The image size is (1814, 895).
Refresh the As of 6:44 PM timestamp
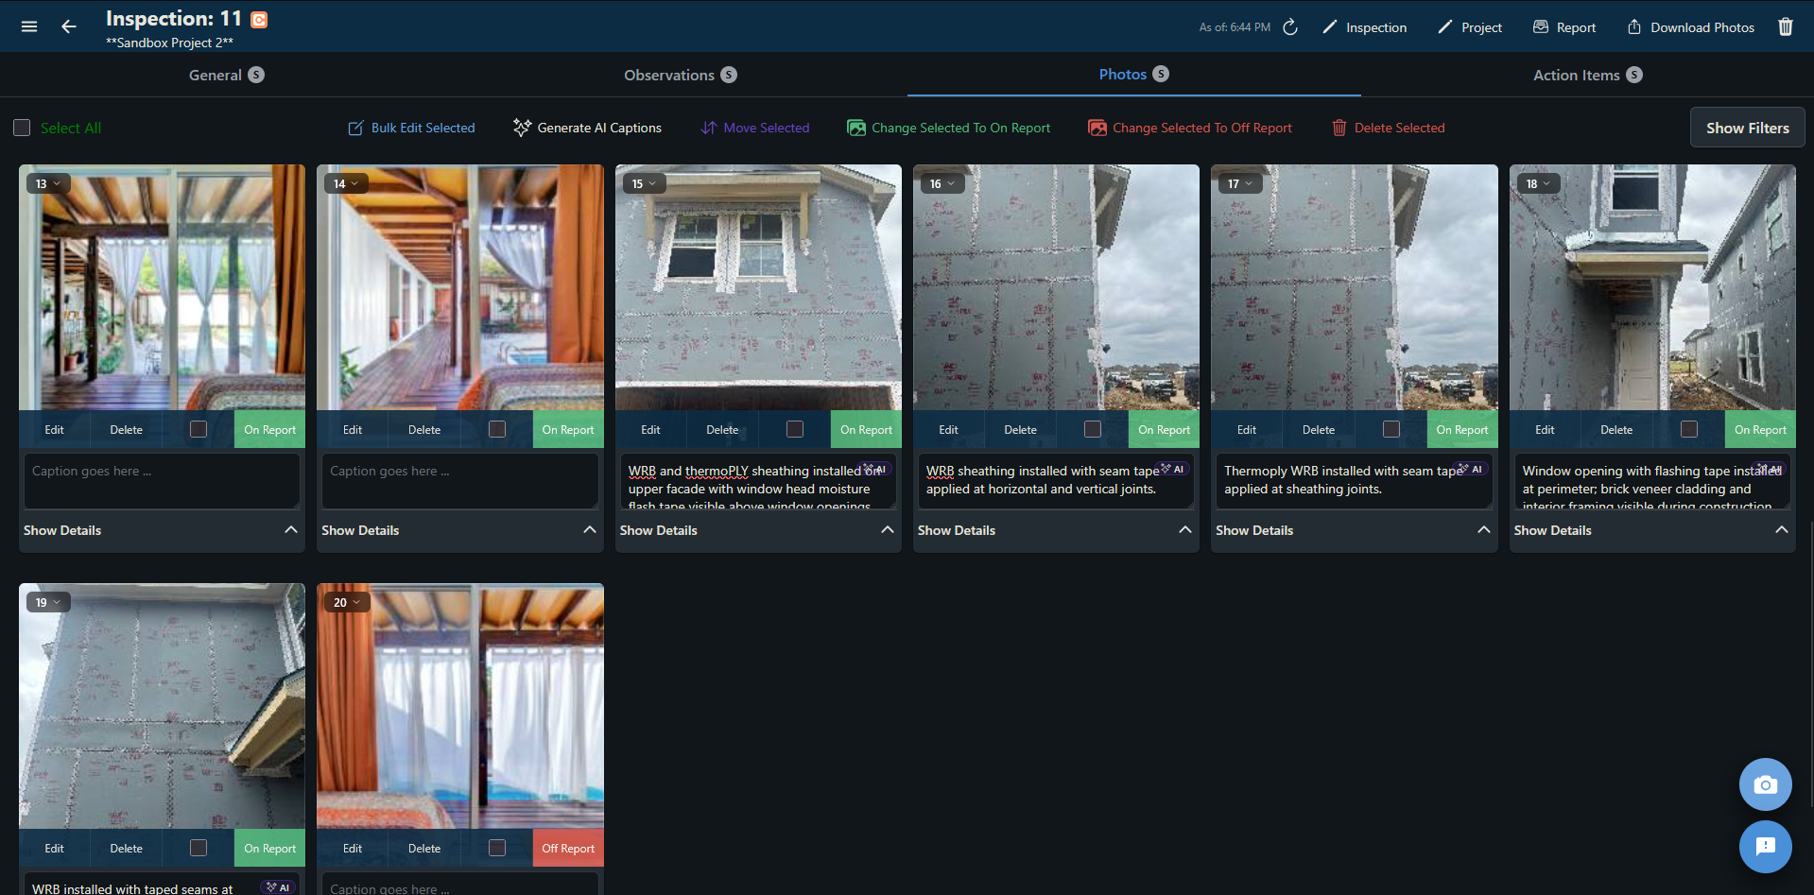tap(1290, 27)
